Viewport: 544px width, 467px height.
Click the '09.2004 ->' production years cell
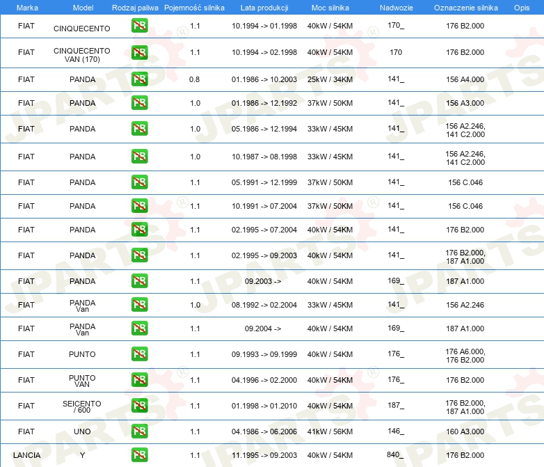pyautogui.click(x=263, y=329)
